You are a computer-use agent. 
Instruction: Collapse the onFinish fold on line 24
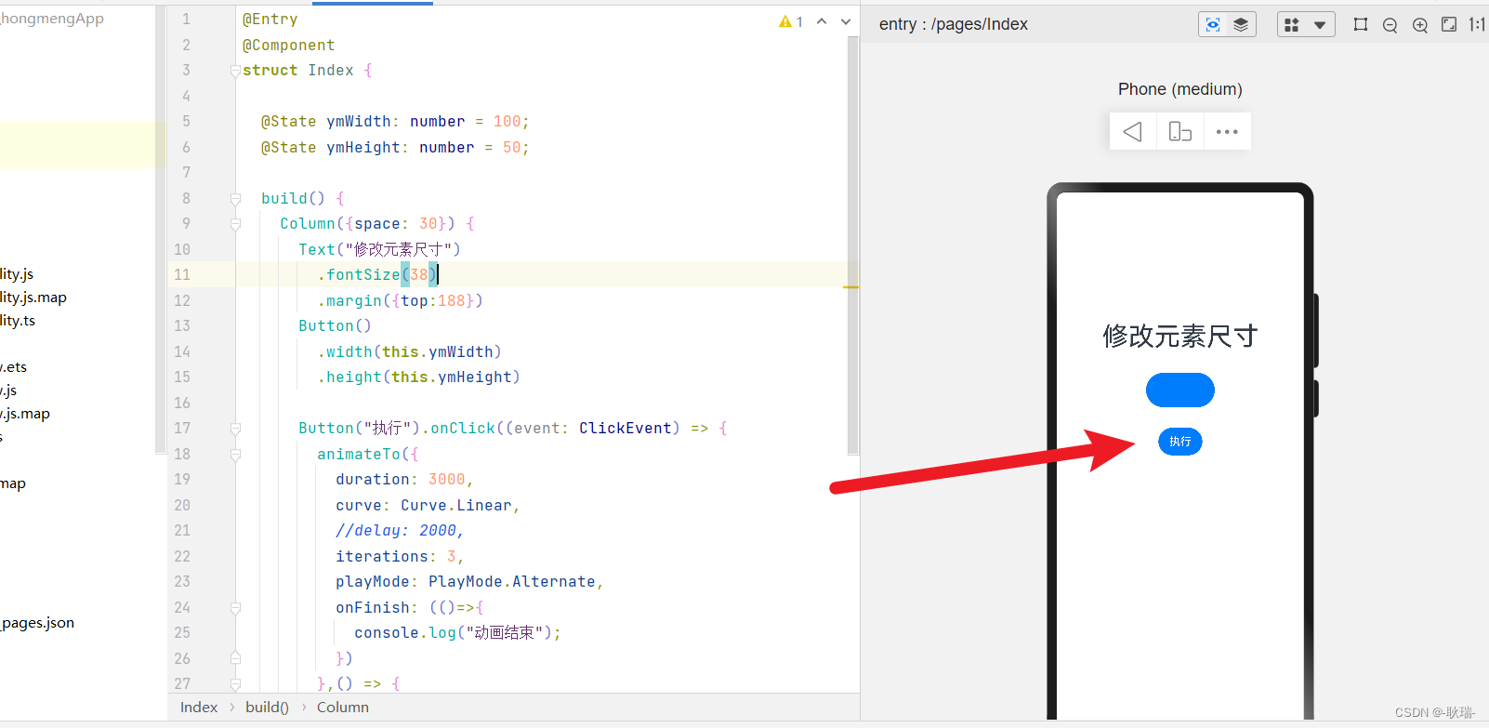tap(235, 608)
